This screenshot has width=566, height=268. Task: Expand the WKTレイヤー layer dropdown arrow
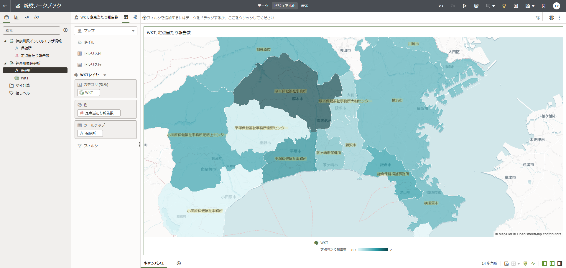(x=105, y=75)
